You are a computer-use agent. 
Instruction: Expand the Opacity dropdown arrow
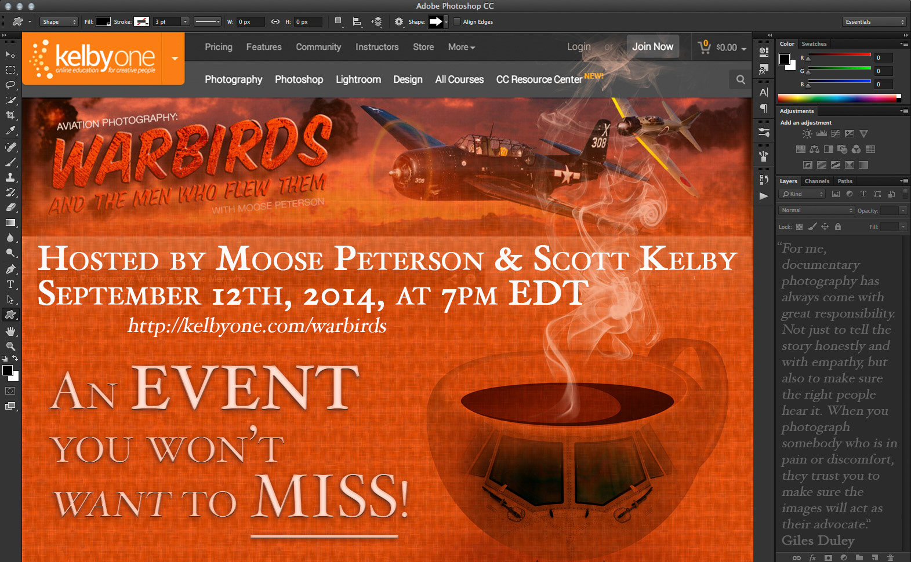(903, 210)
